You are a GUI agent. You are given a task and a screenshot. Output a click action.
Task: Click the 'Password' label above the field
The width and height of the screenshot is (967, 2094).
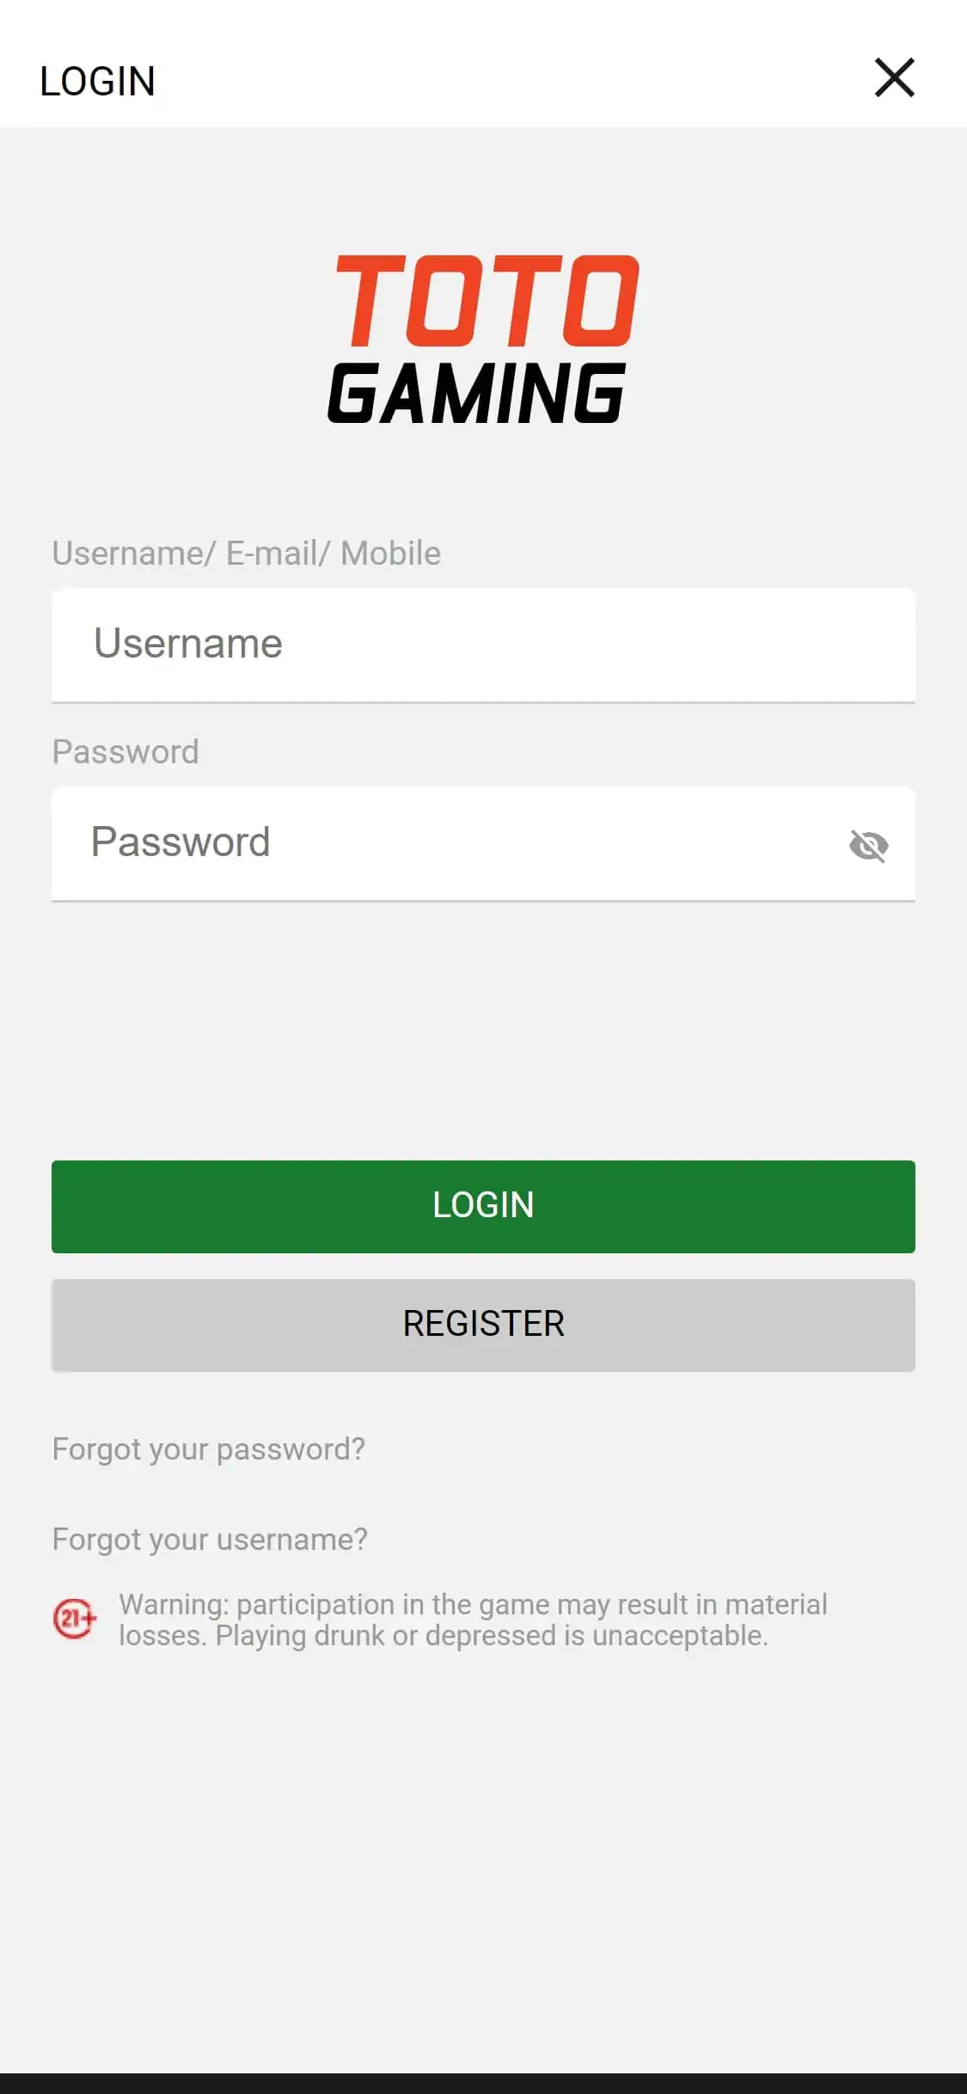tap(125, 752)
